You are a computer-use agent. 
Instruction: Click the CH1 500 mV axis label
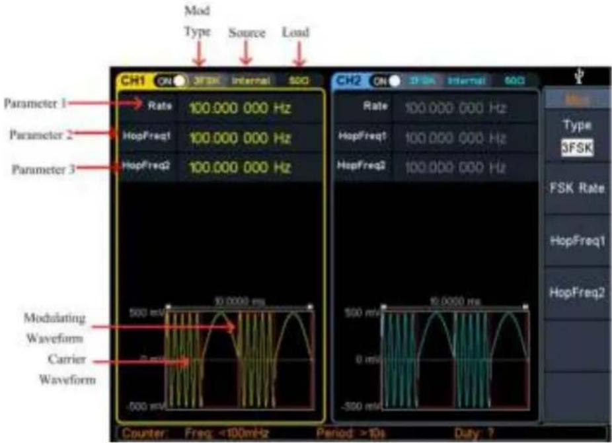coord(146,313)
